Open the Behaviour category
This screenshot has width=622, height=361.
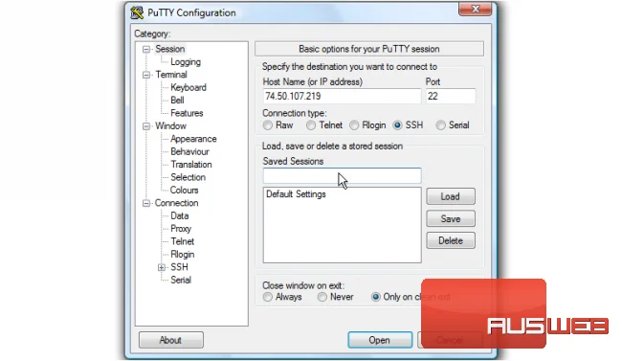189,151
